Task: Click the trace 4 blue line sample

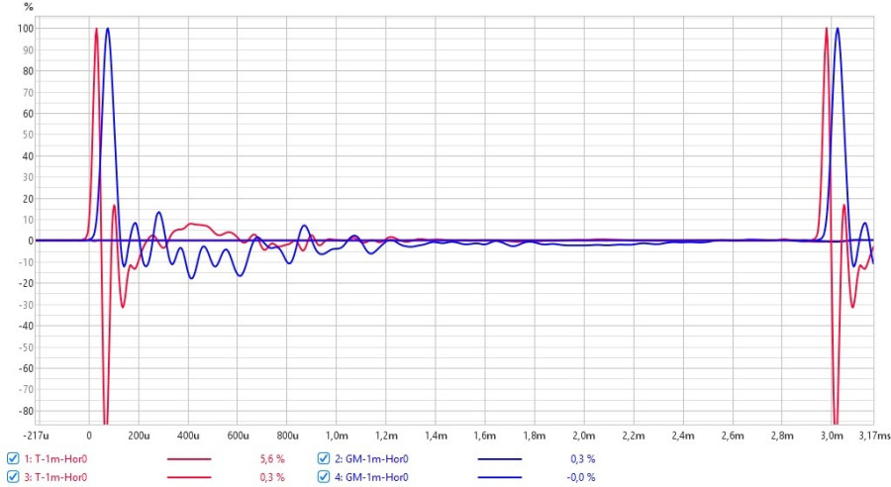Action: 500,477
